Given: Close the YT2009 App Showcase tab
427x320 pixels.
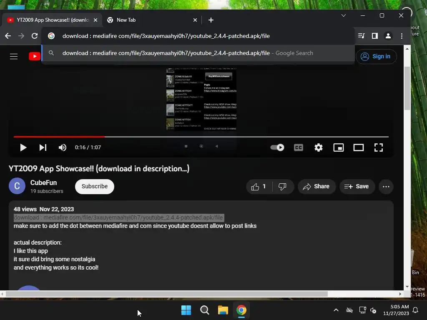Looking at the screenshot, I should [95, 20].
